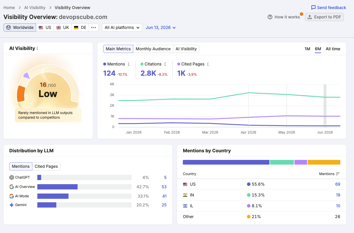354x233 pixels.
Task: Open Gemini mentions count 25
Action: pos(164,205)
